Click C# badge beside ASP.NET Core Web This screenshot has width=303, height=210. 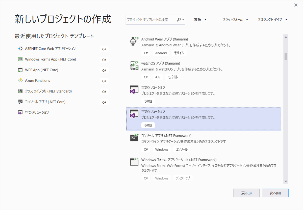(x=104, y=49)
